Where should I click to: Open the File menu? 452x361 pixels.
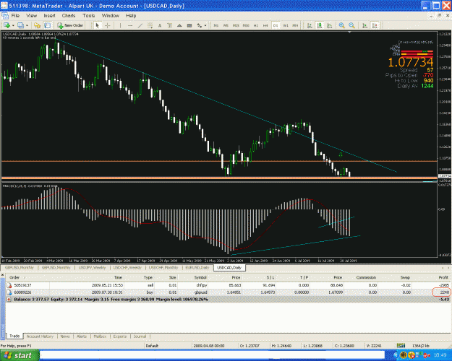click(15, 16)
